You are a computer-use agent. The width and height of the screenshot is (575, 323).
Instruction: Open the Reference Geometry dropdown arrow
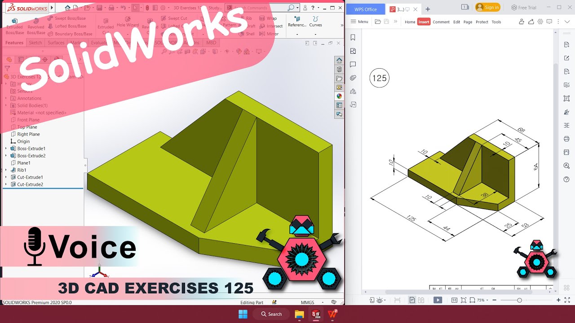tap(297, 34)
